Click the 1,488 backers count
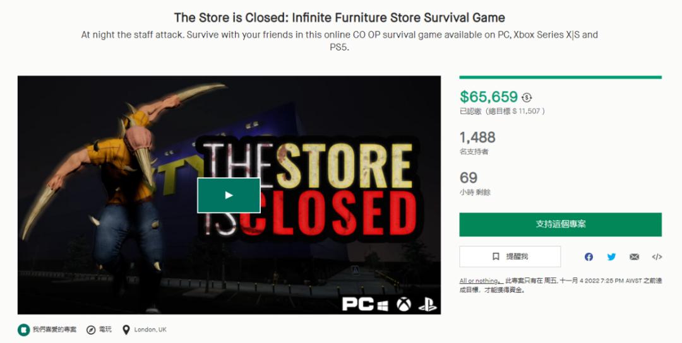682x343 pixels. [477, 137]
